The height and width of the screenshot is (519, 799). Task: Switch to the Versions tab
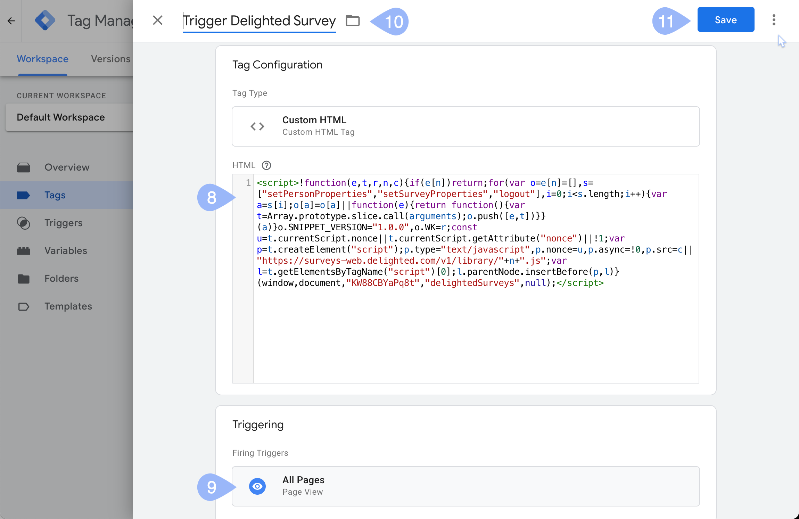[110, 59]
